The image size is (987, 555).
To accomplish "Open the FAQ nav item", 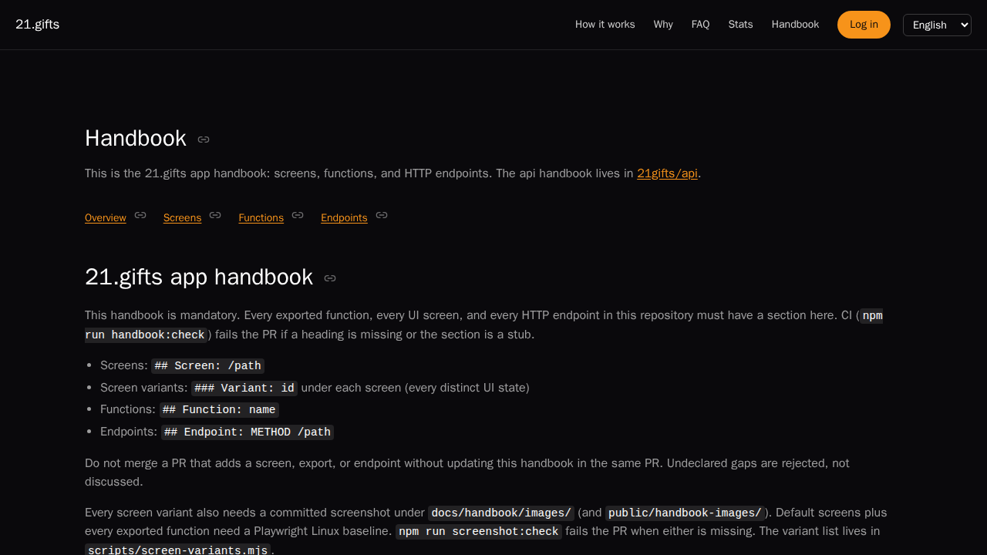I will [701, 25].
